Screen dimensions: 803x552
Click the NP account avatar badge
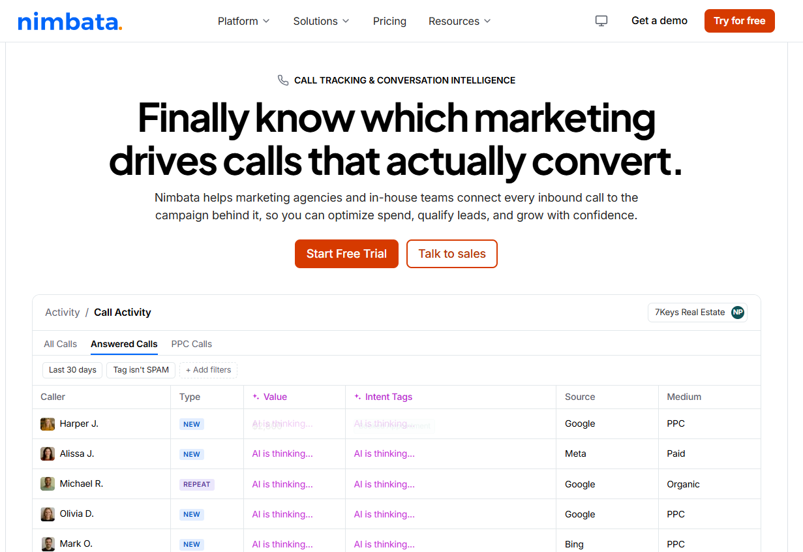point(738,313)
